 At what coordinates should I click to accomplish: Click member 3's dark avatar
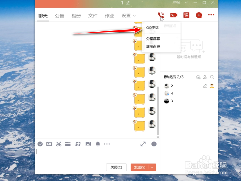tap(167, 101)
